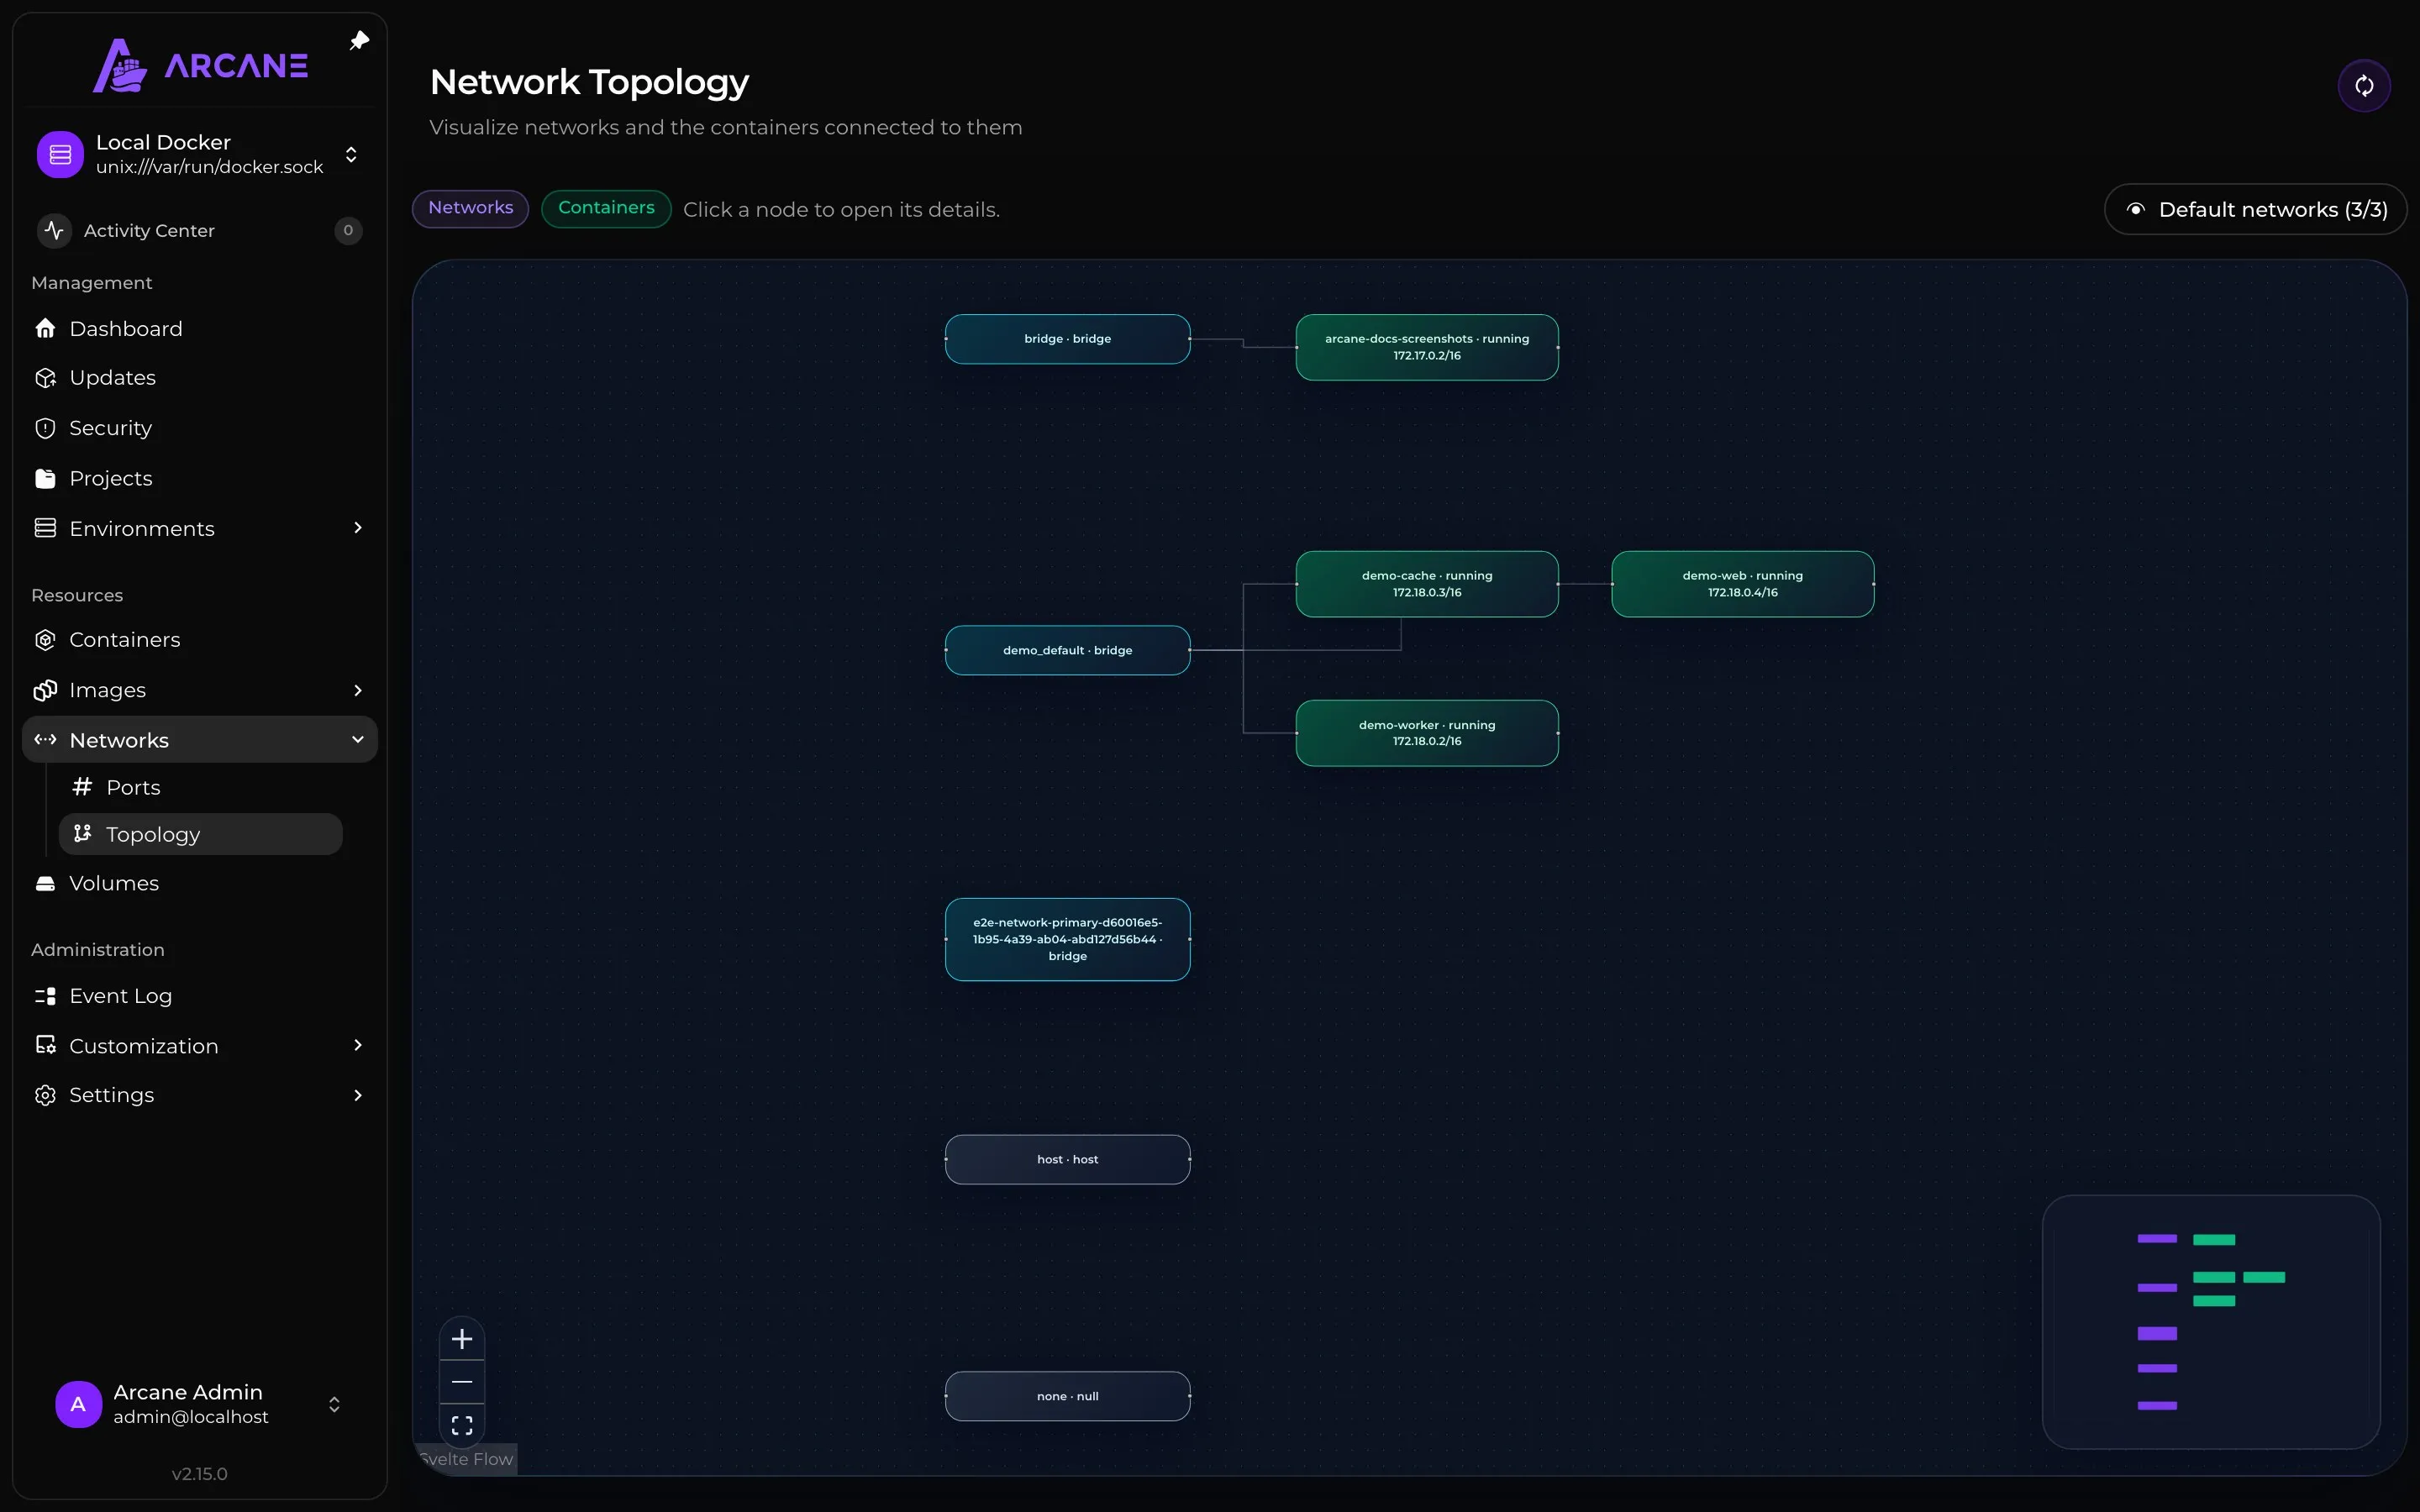This screenshot has width=2420, height=1512.
Task: Toggle the Containers legend filter
Action: [x=606, y=208]
